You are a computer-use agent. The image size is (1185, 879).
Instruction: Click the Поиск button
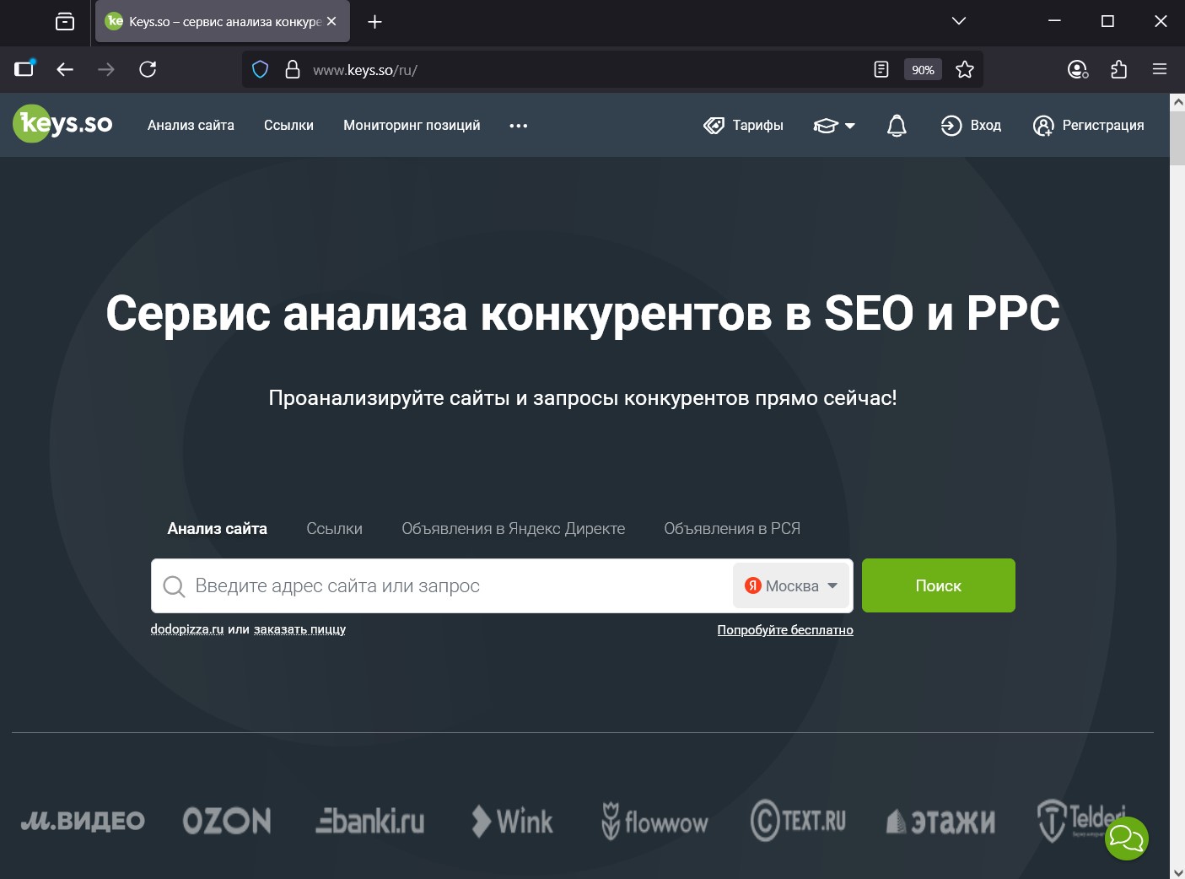[x=938, y=585]
